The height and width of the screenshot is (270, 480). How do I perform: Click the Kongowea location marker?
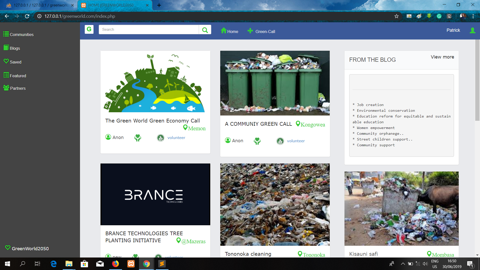click(x=298, y=124)
